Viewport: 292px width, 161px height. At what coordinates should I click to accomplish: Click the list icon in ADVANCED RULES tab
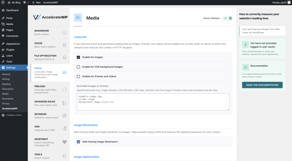point(64,103)
